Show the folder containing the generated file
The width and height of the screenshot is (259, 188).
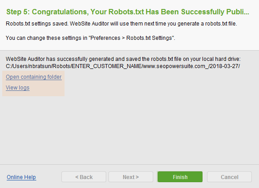pos(34,77)
